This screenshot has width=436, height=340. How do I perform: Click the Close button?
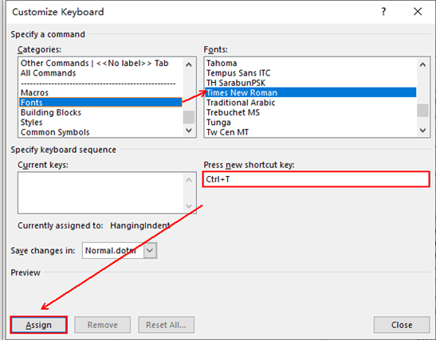pyautogui.click(x=402, y=325)
